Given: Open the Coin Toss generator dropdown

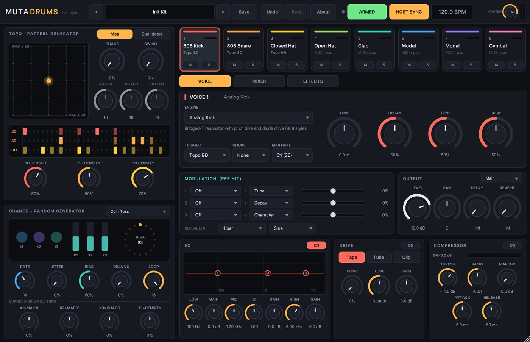Looking at the screenshot, I should pos(138,211).
